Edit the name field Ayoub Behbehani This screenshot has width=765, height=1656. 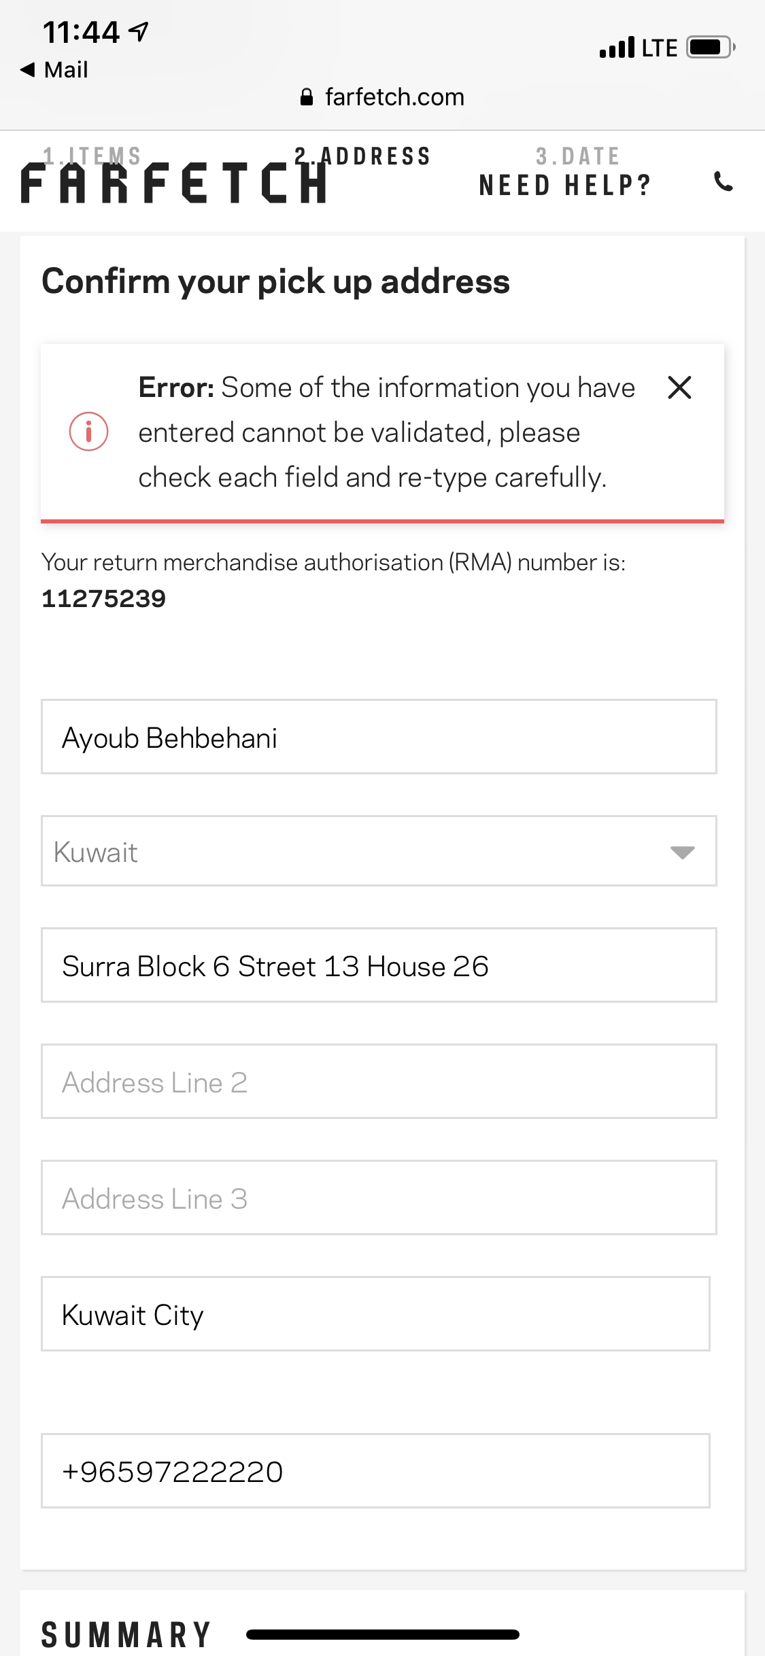click(378, 737)
